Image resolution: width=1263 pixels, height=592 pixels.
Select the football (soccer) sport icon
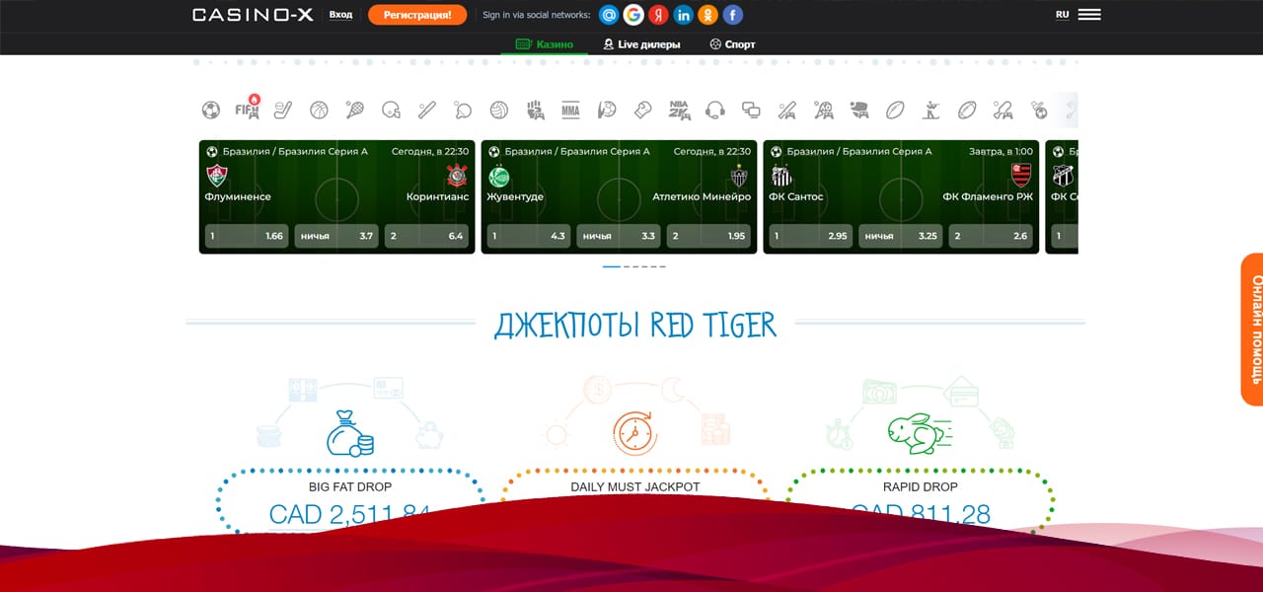point(210,110)
